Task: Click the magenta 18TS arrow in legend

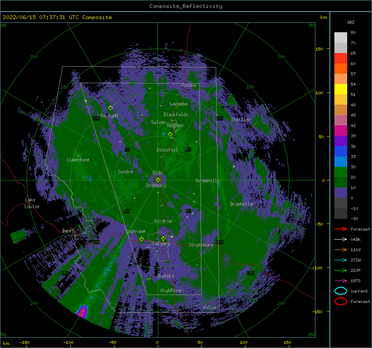Action: (341, 281)
